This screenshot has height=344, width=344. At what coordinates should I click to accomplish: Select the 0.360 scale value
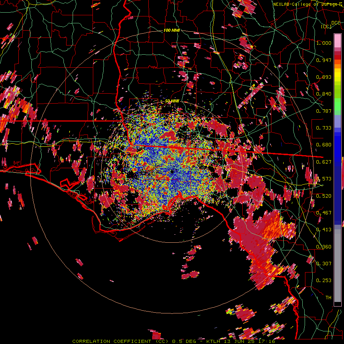324,247
